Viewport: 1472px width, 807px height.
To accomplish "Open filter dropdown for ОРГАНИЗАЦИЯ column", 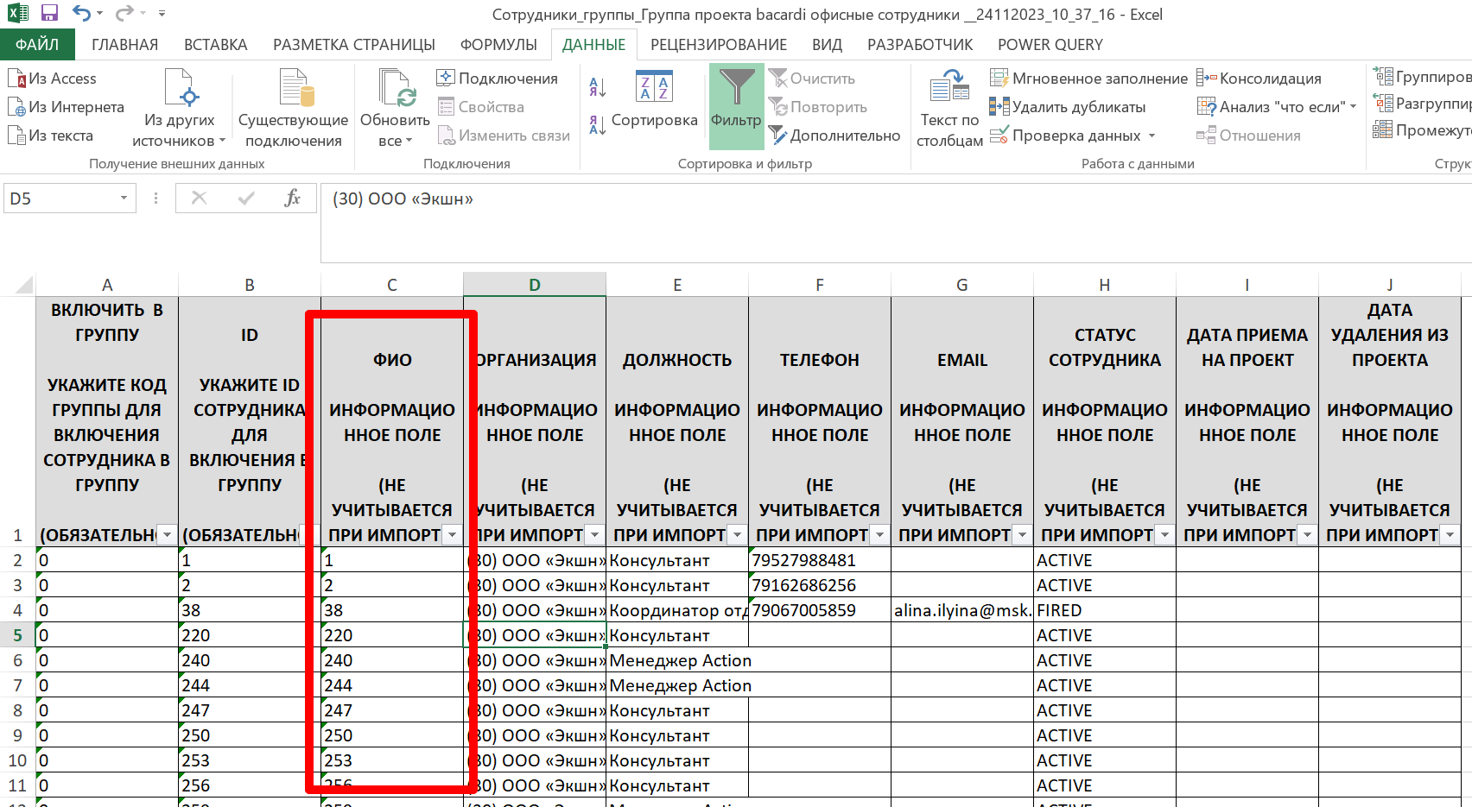I will coord(594,535).
